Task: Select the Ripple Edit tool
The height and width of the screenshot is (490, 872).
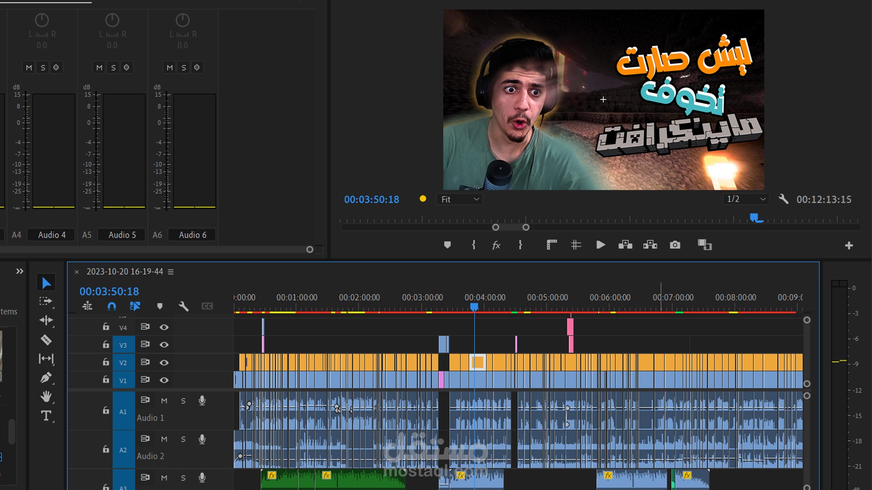Action: click(x=46, y=320)
